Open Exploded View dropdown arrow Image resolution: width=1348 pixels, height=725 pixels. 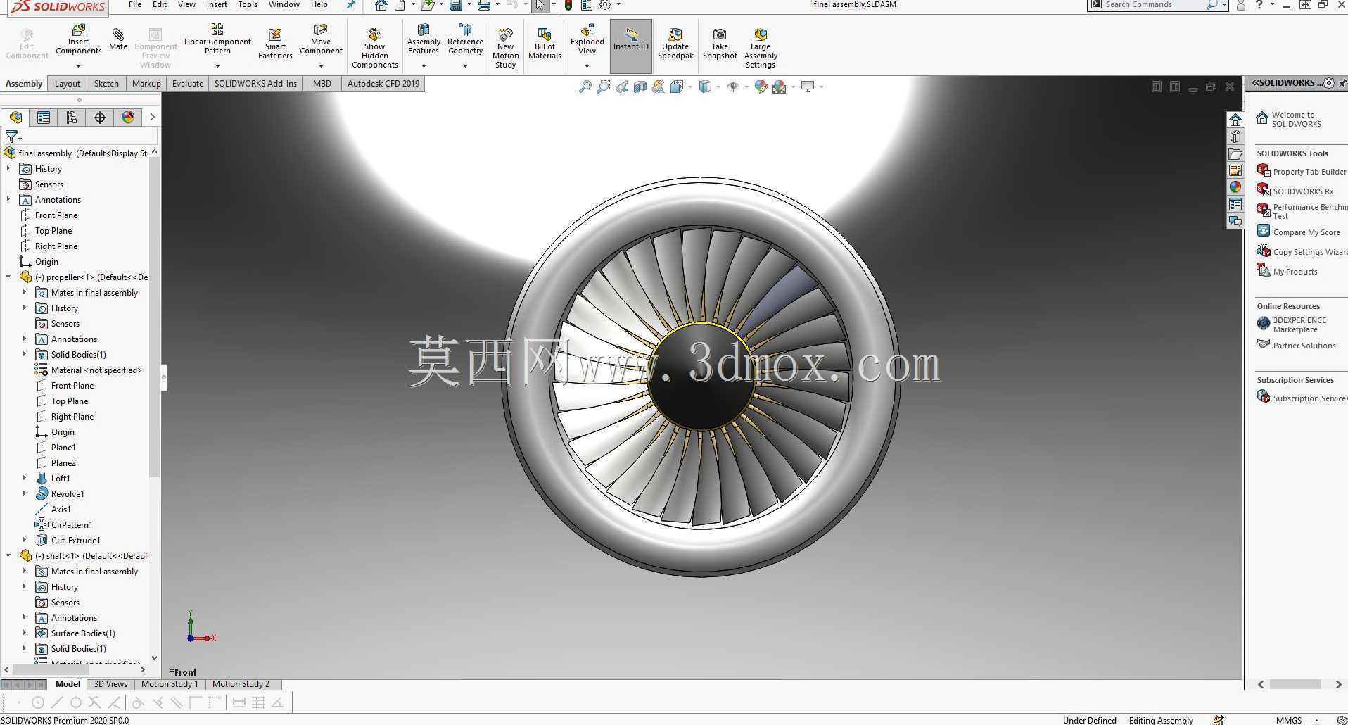(587, 66)
